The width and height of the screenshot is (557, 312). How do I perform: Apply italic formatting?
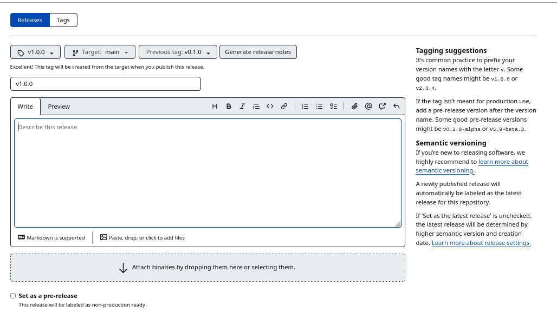coord(242,106)
